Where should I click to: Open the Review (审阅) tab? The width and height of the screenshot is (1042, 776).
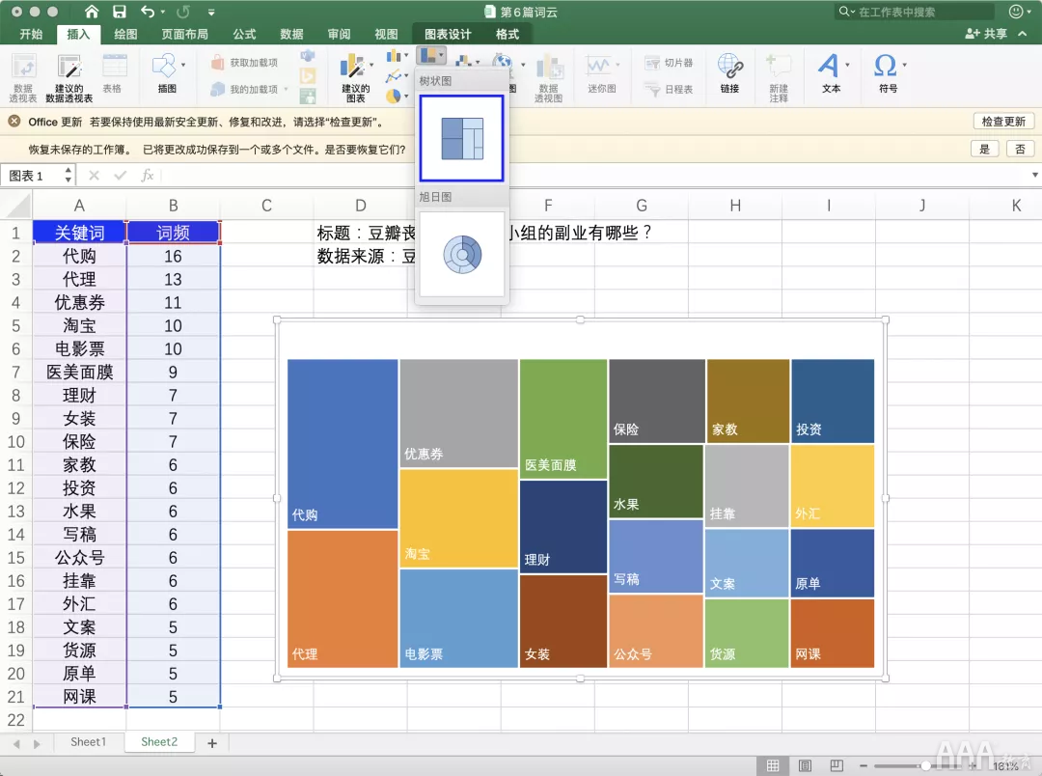pos(339,34)
